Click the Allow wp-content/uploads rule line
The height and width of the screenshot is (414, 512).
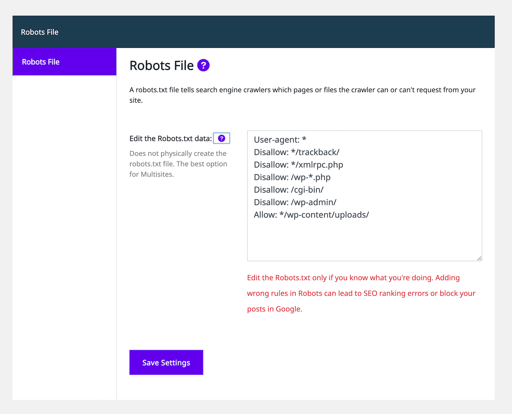311,215
